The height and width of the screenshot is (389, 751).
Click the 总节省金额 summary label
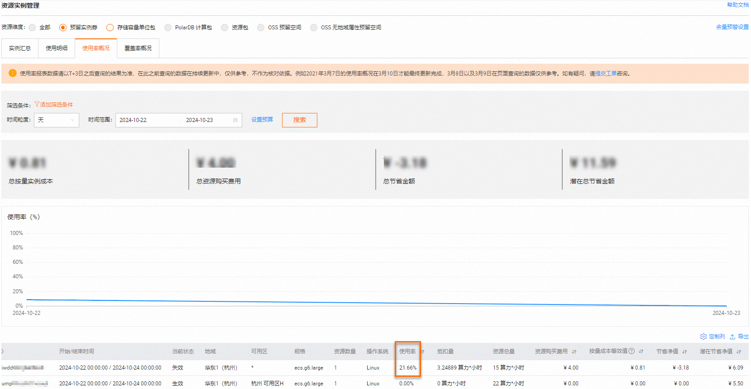click(x=399, y=181)
